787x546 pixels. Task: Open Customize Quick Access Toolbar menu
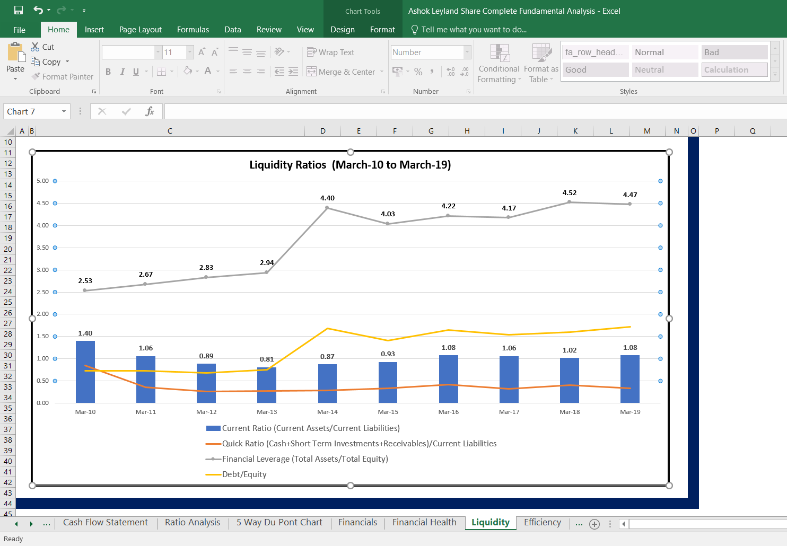click(84, 11)
